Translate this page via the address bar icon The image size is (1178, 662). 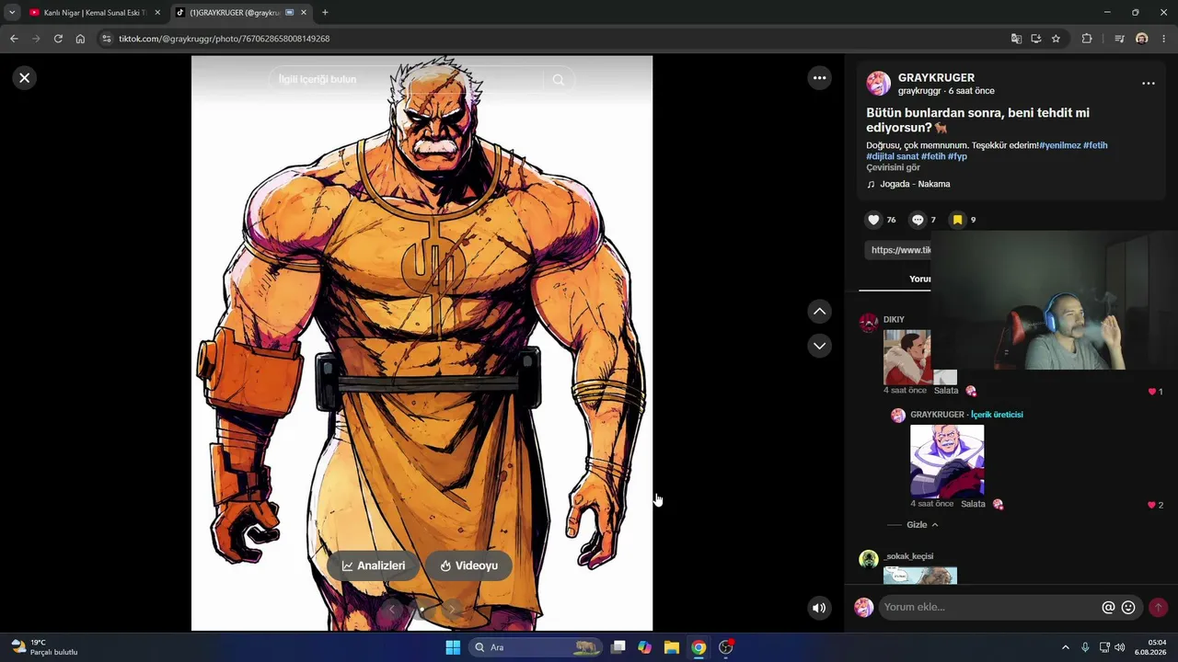point(1016,39)
